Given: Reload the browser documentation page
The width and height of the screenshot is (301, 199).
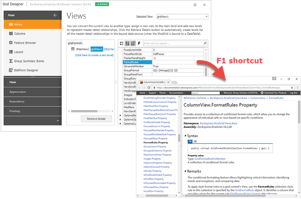Looking at the screenshot, I should [149, 88].
